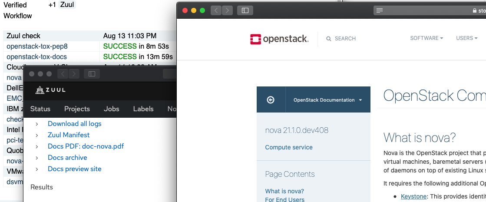Toggle the sidebar button in the Zuul window
This screenshot has width=486, height=202.
92,74
